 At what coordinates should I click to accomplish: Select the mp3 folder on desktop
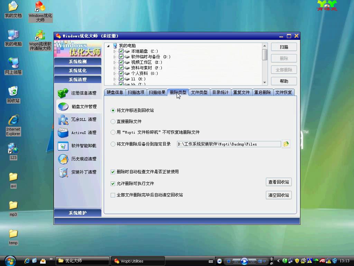(13, 209)
